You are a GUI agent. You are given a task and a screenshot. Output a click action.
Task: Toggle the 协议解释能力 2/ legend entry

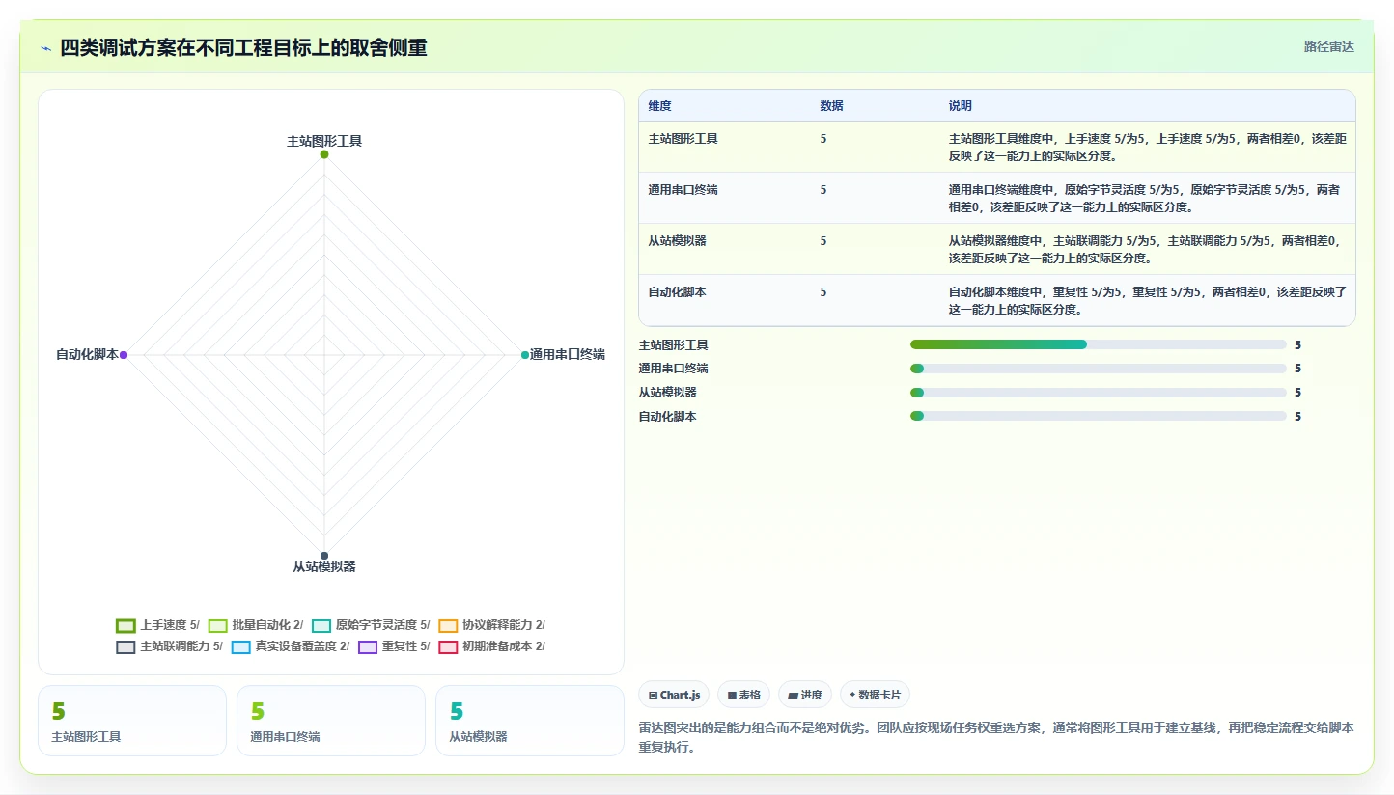(491, 625)
